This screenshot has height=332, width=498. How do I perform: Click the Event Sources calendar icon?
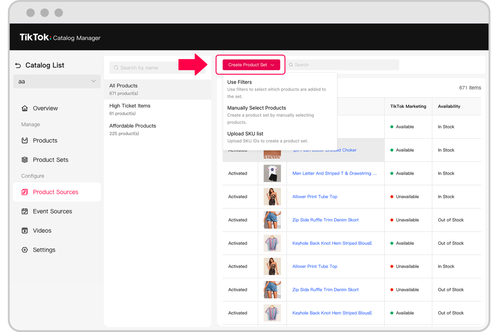[x=25, y=211]
